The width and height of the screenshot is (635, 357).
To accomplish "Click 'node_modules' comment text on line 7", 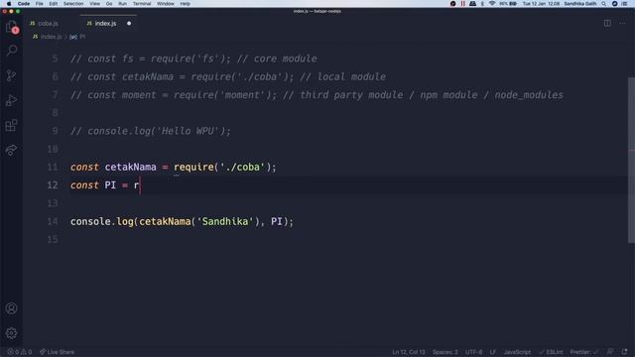I will tap(529, 95).
